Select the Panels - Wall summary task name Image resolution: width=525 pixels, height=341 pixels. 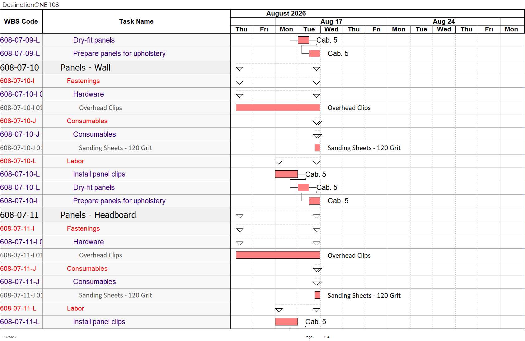(x=86, y=67)
